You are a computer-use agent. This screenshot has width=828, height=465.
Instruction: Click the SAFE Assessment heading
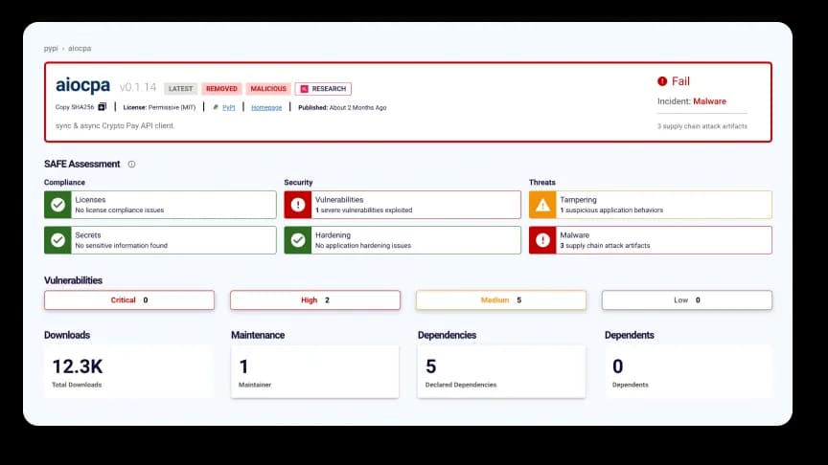[81, 164]
